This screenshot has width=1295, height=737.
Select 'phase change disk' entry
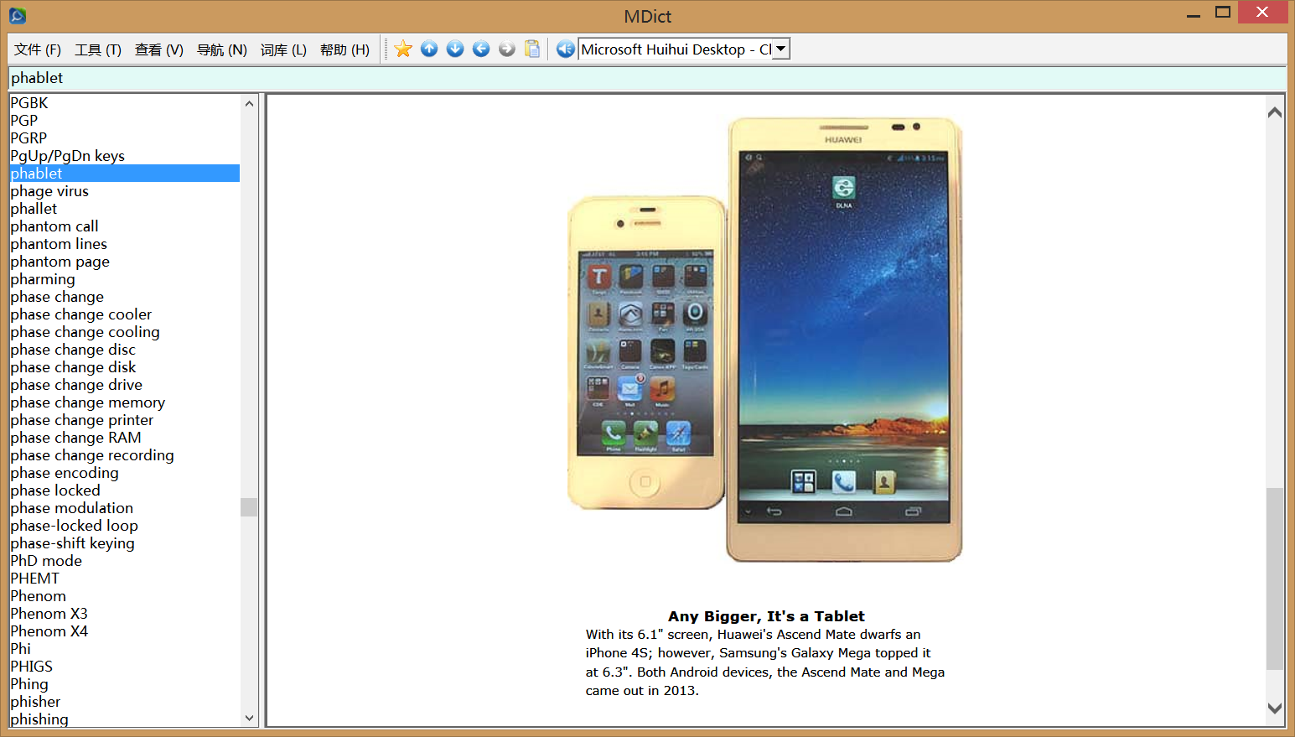[73, 367]
